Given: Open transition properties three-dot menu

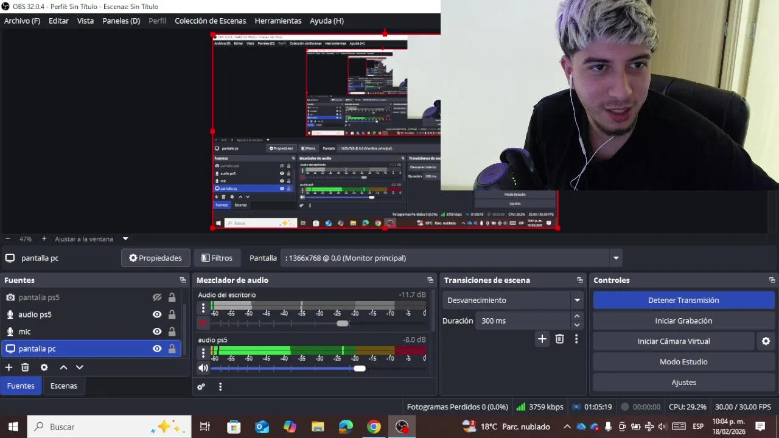Looking at the screenshot, I should (x=576, y=339).
